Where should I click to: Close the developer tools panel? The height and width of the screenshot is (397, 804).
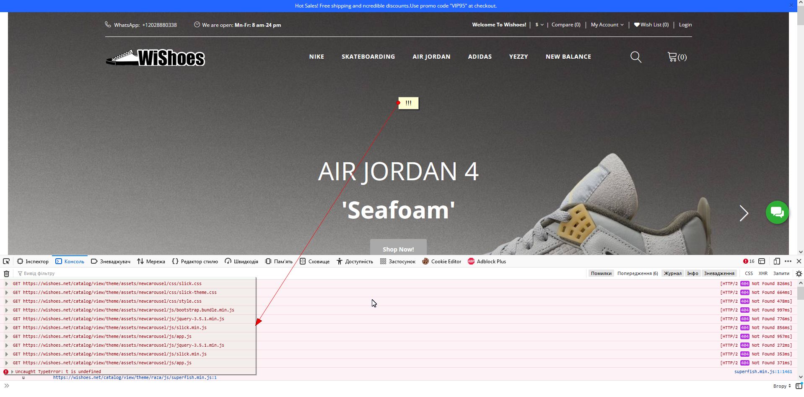[799, 261]
